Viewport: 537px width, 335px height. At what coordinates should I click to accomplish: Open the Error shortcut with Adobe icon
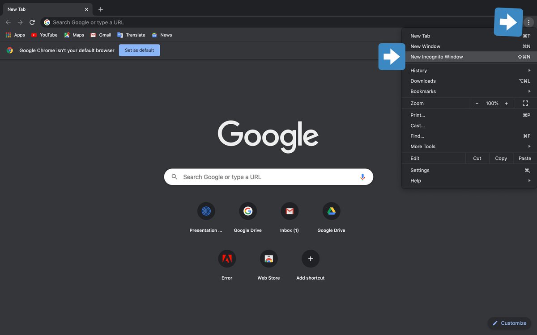[x=227, y=265]
